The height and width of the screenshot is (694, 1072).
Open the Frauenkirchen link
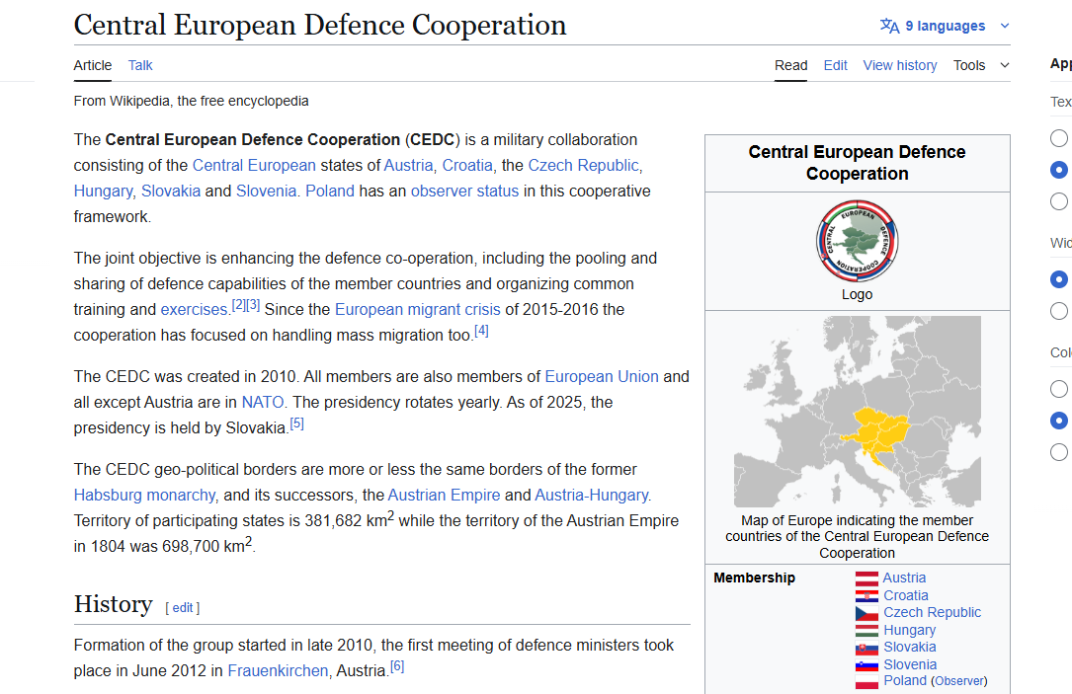pos(278,670)
